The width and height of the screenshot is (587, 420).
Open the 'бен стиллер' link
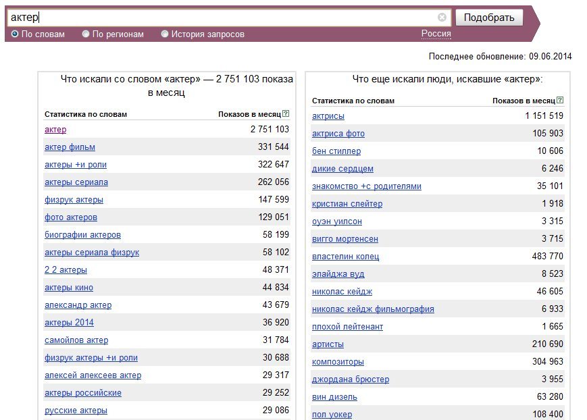[336, 151]
